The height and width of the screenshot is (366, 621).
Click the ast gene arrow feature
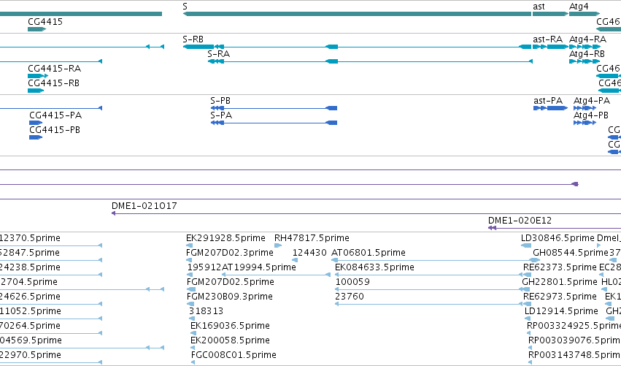[550, 14]
